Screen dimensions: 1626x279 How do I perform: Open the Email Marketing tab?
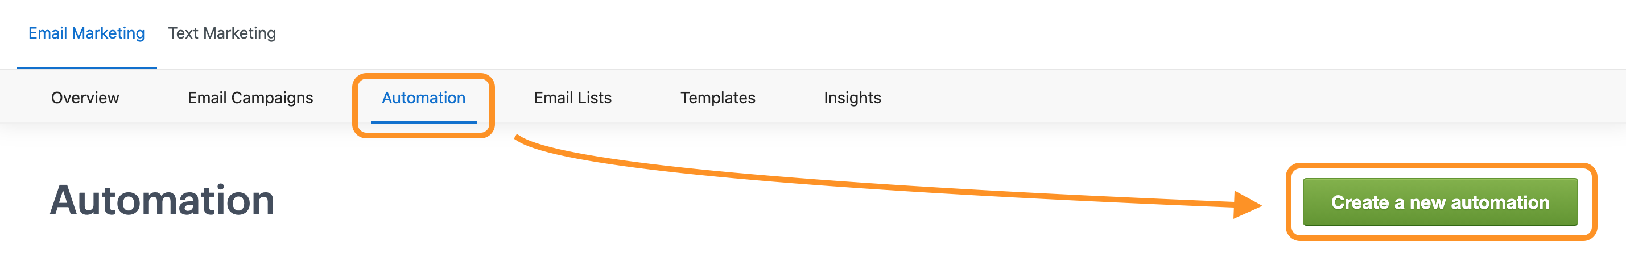[86, 33]
